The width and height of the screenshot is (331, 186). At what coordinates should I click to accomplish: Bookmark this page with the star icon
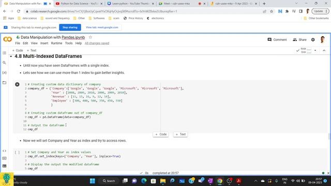272,11
